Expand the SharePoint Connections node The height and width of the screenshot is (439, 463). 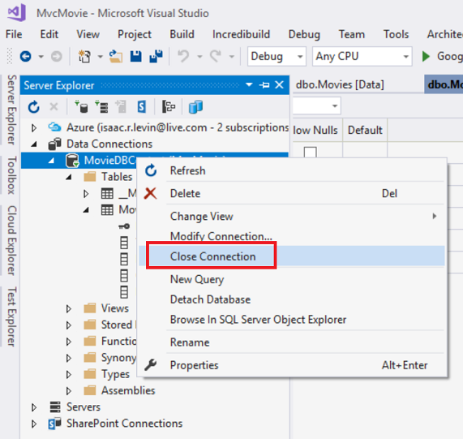coord(34,424)
